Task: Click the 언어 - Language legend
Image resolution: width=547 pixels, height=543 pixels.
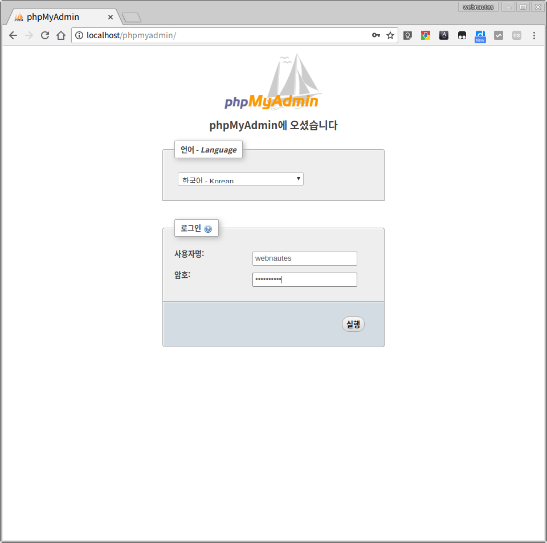Action: tap(209, 150)
